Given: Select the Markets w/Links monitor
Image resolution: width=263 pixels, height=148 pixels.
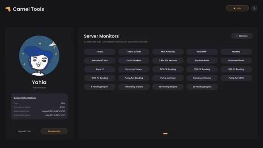Looking at the screenshot, I should (100, 60).
